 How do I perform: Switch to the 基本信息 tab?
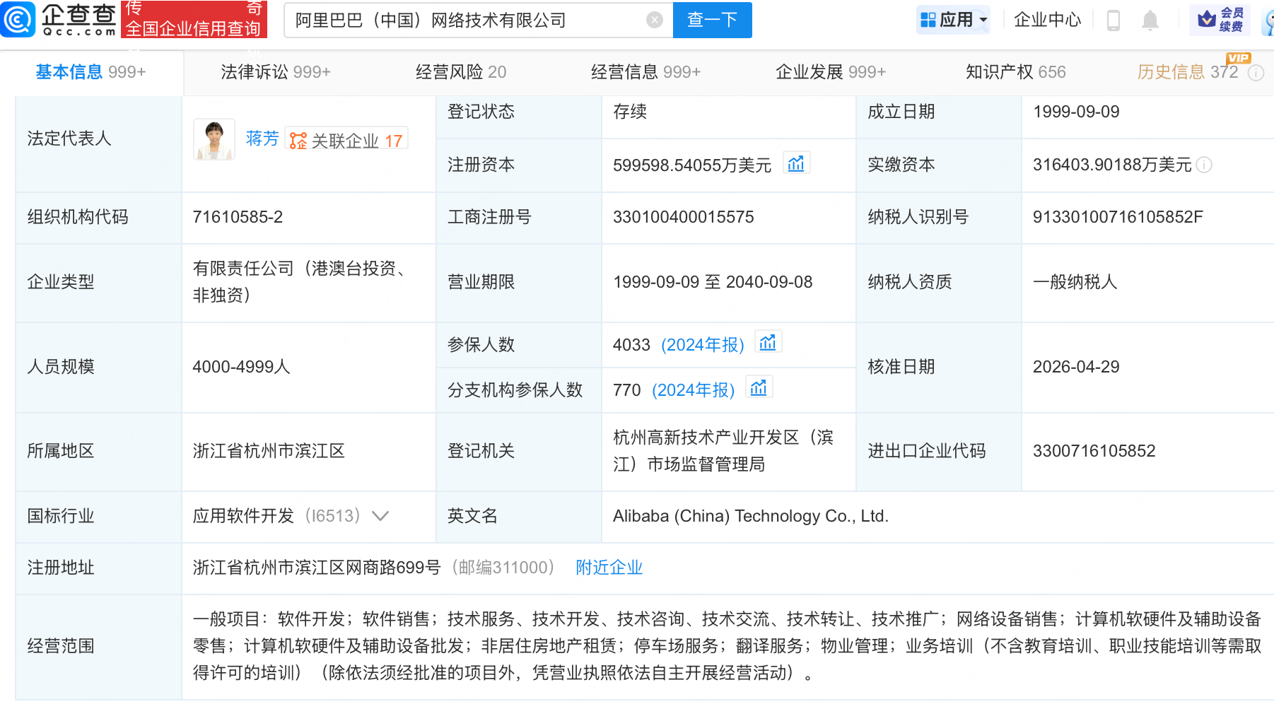(x=91, y=72)
